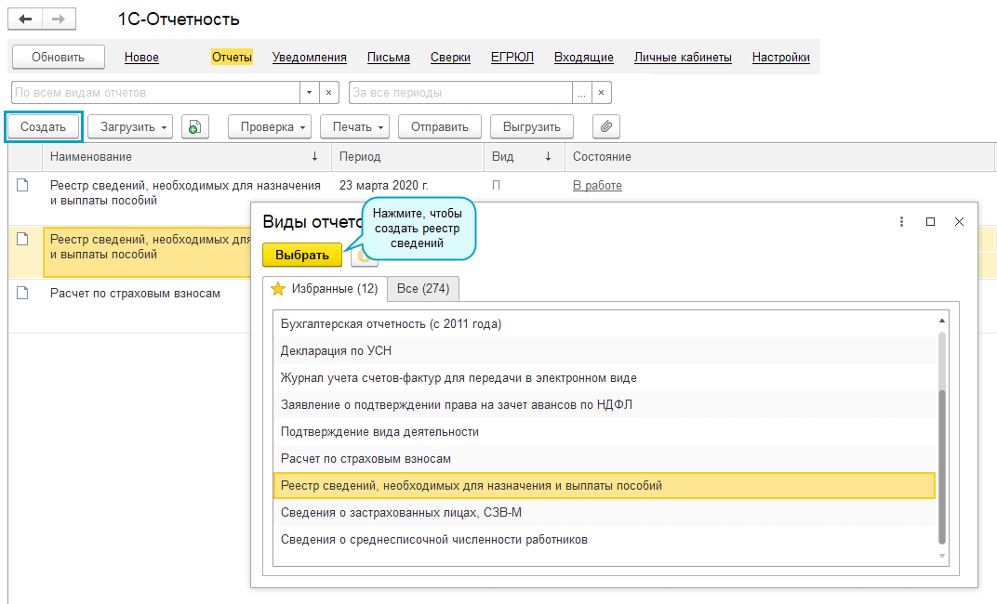The image size is (997, 604).
Task: Open the Сверки section
Action: [450, 58]
